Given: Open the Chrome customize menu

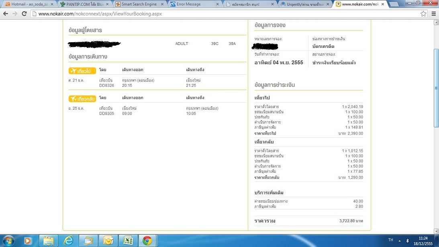Looking at the screenshot, I should pos(434,14).
